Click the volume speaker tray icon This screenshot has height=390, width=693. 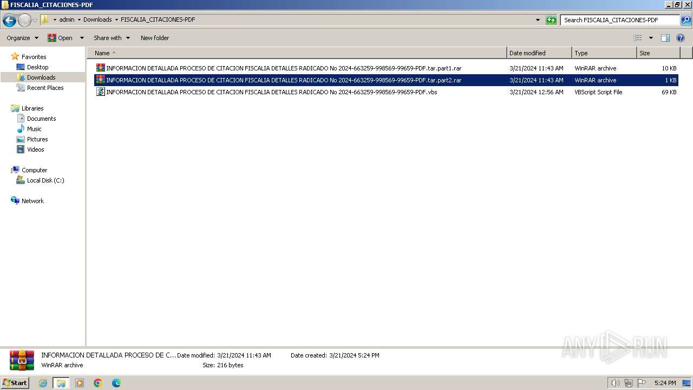[615, 383]
